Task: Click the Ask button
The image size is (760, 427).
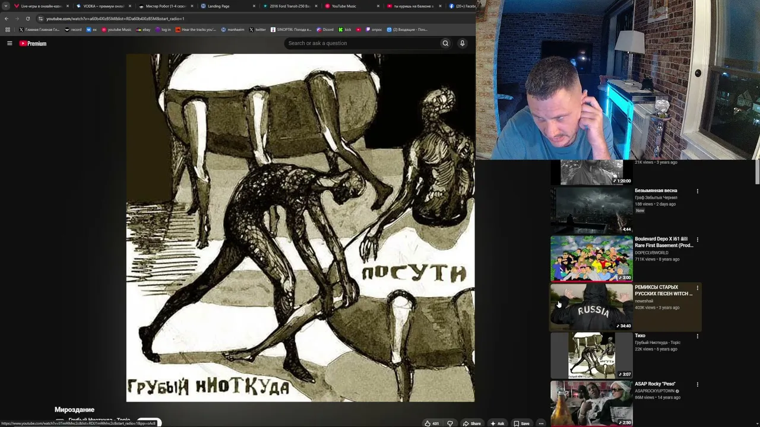Action: pyautogui.click(x=498, y=423)
